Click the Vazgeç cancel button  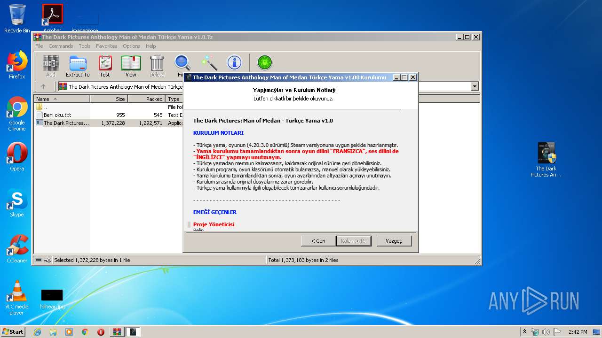coord(394,241)
